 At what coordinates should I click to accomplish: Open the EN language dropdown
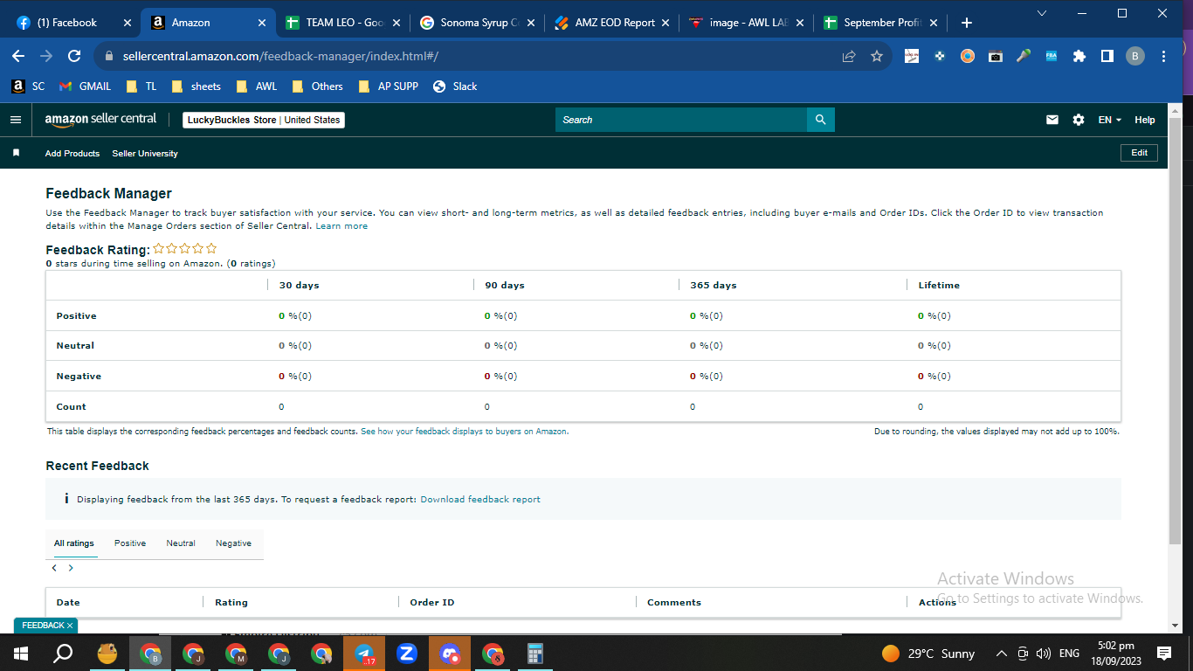coord(1110,120)
